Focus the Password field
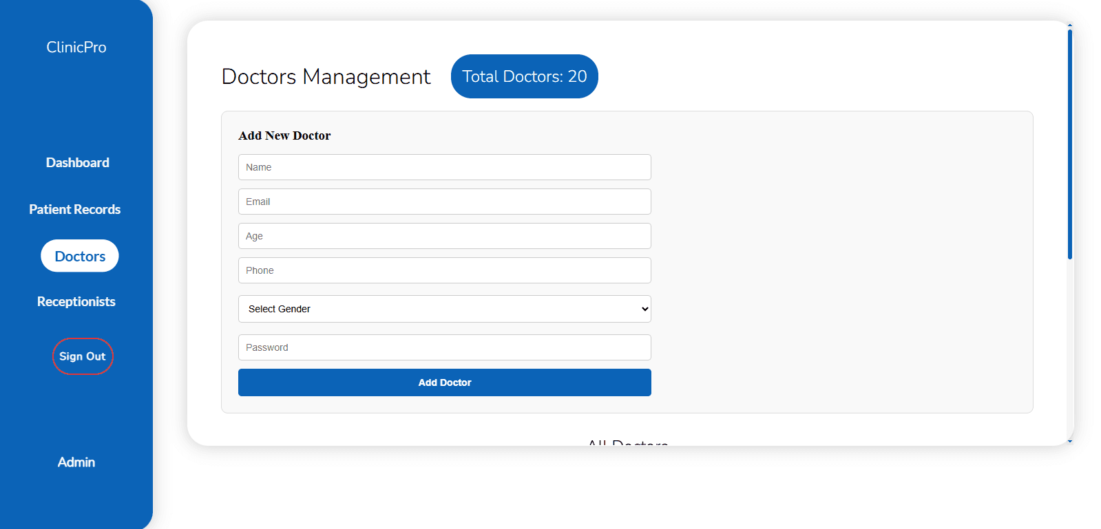This screenshot has width=1101, height=529. (444, 347)
